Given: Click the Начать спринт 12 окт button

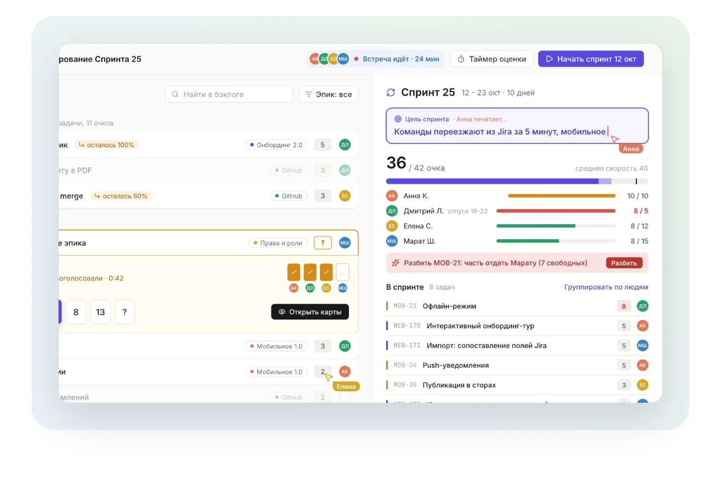Looking at the screenshot, I should pos(591,59).
